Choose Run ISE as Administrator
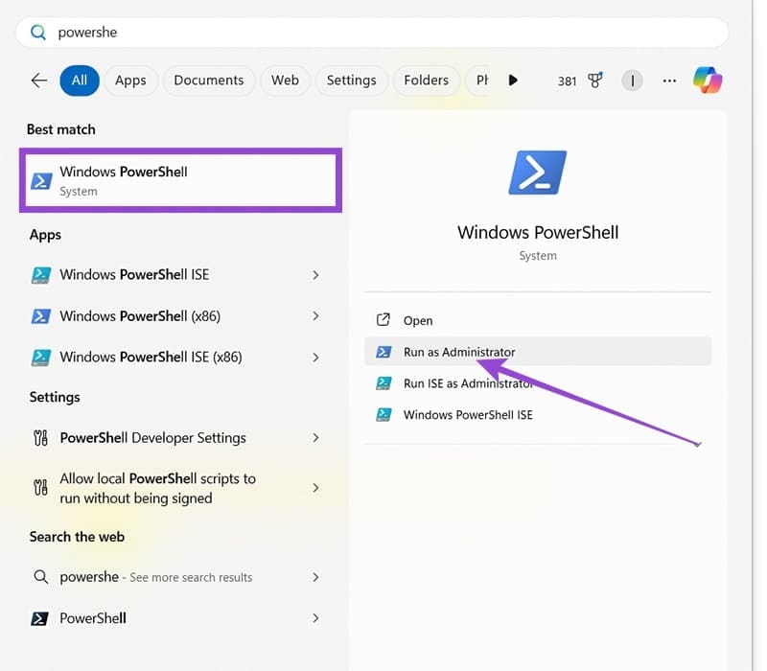The image size is (767, 671). pos(538,383)
